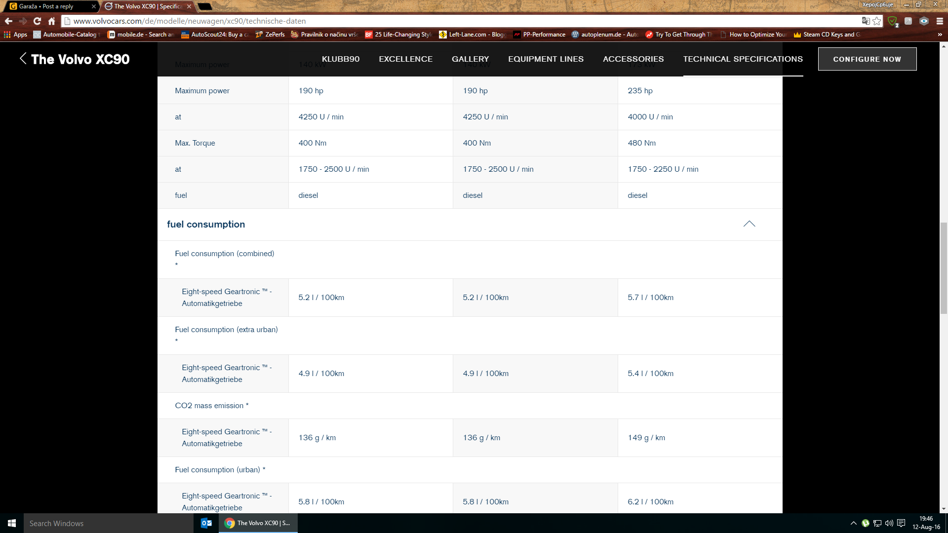Open the Try To Get Through bookmark
The height and width of the screenshot is (533, 948).
tap(679, 35)
